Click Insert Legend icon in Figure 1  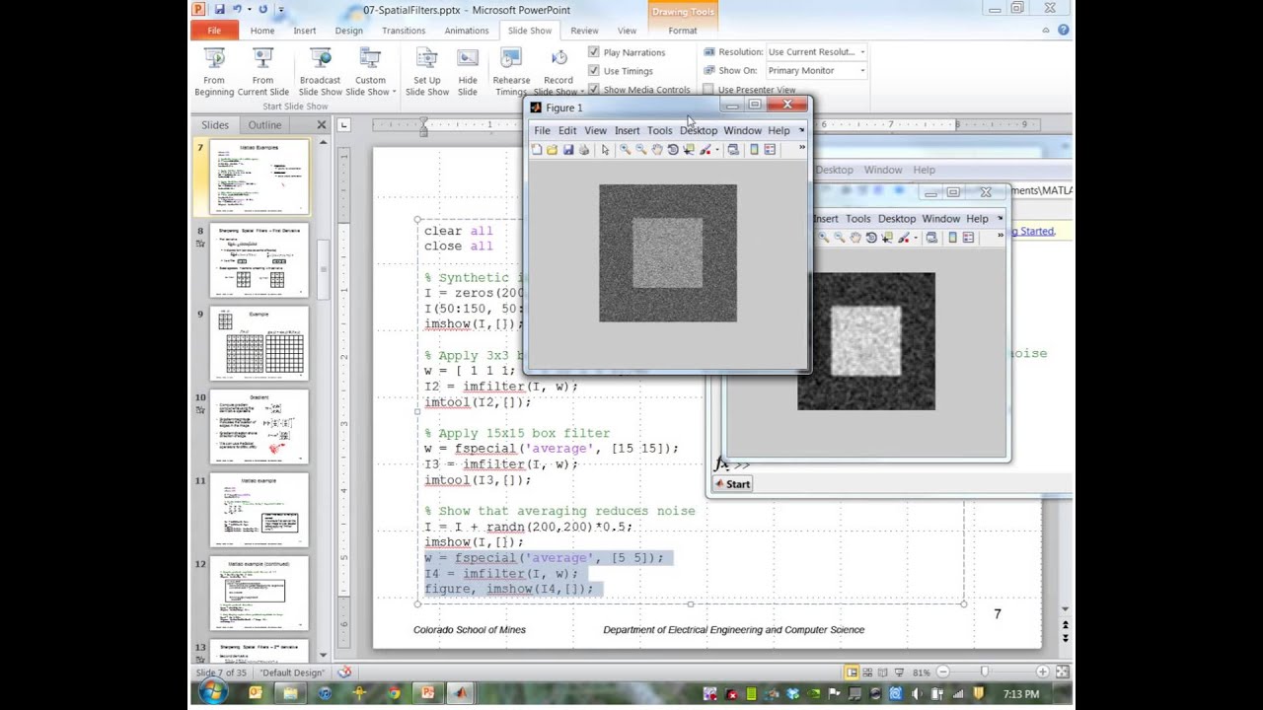(770, 150)
